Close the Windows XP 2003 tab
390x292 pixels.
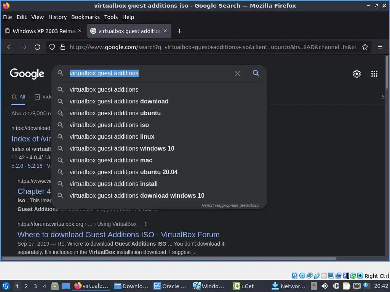pos(80,31)
